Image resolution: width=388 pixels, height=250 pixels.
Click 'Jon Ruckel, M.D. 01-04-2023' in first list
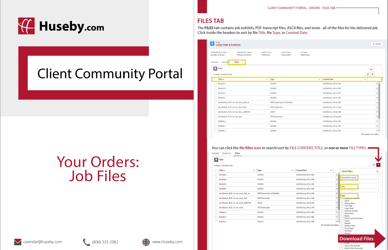click(230, 117)
